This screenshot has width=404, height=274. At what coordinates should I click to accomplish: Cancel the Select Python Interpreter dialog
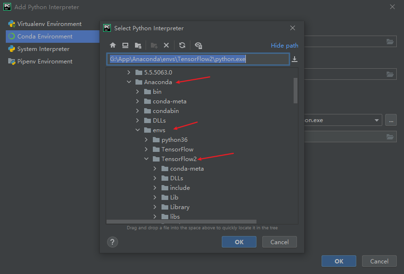(x=280, y=242)
